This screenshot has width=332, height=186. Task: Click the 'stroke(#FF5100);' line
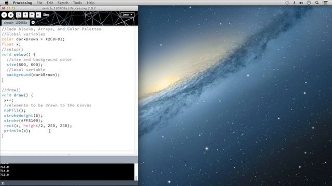[23, 120]
